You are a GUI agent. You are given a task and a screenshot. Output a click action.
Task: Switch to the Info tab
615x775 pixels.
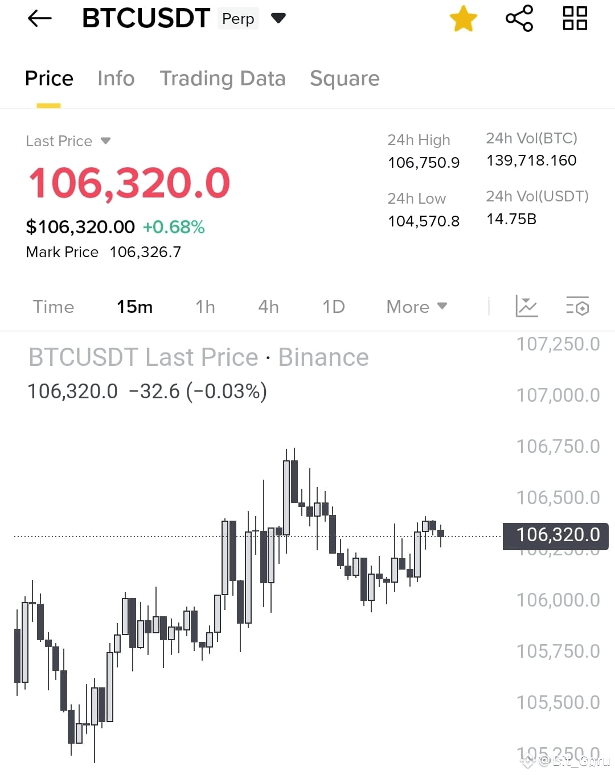pos(116,79)
